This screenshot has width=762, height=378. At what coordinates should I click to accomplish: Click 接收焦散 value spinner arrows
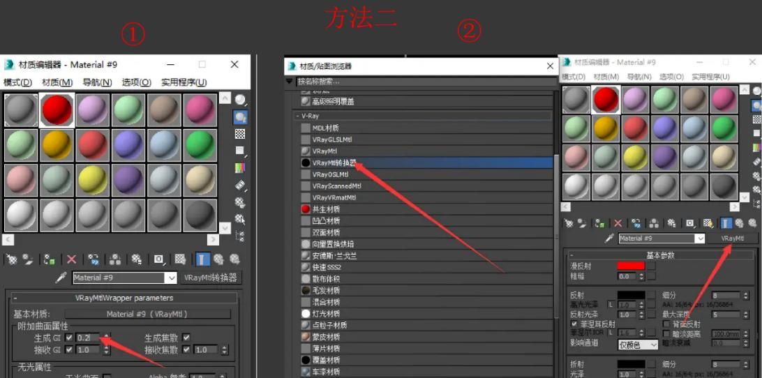(x=224, y=349)
